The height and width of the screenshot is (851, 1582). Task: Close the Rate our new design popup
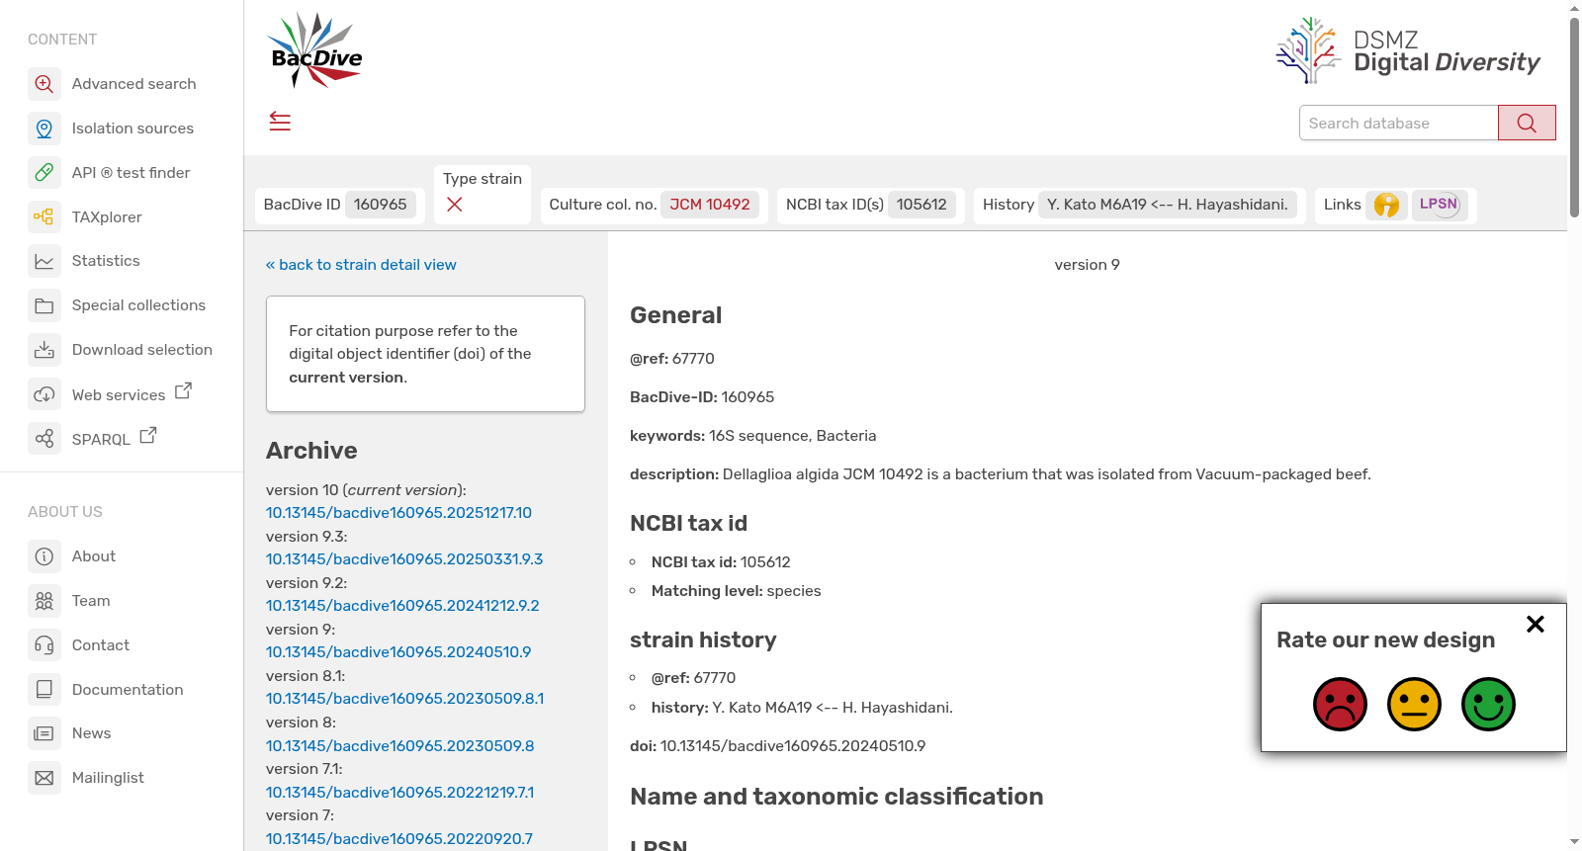click(1536, 624)
